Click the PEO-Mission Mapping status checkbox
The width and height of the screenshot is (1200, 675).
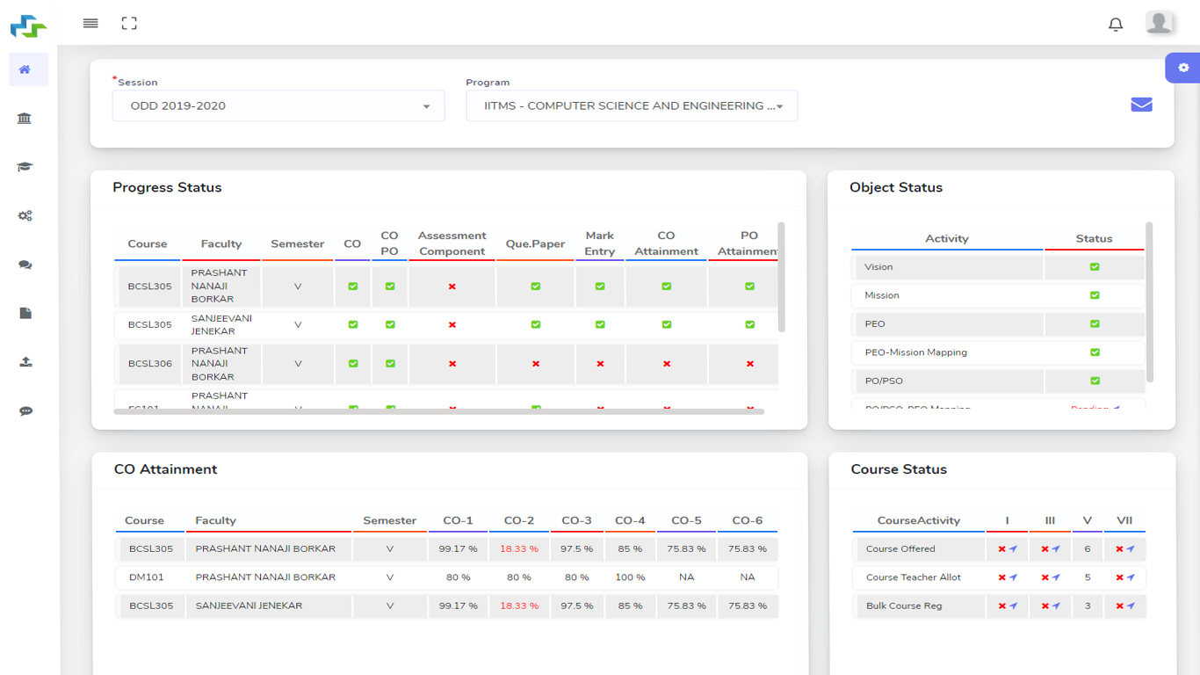(x=1095, y=352)
